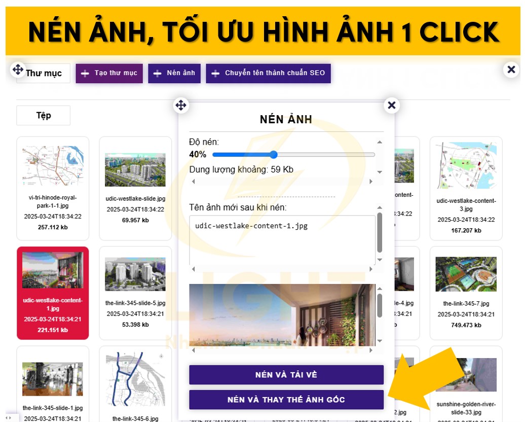This screenshot has height=422, width=525.
Task: Select the highlighted udic-westlake-content-1.jpg file
Action: (53, 293)
